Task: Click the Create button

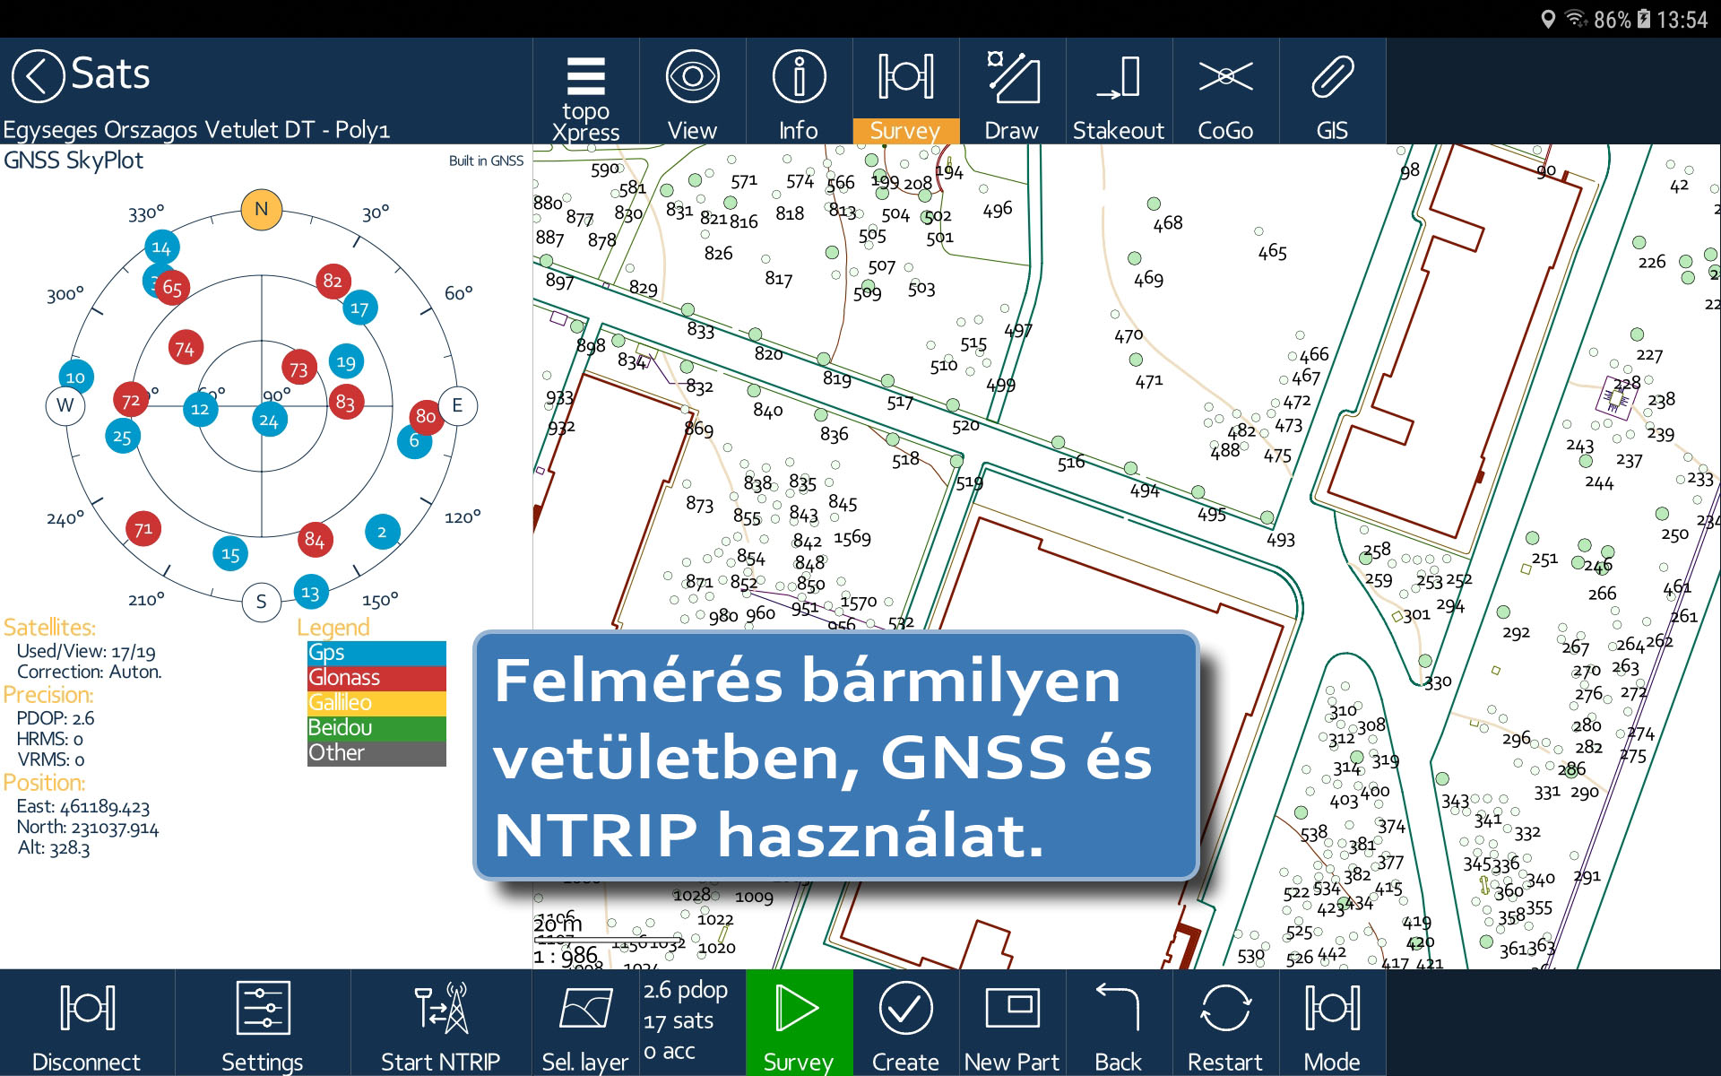Action: point(901,1027)
